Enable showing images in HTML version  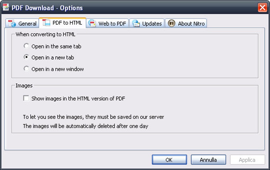[26, 98]
